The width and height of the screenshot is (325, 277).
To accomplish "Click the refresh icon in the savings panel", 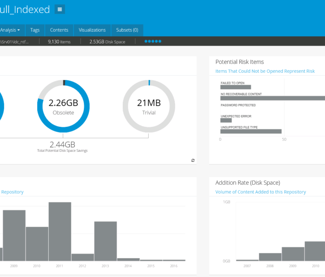I will coord(193,160).
